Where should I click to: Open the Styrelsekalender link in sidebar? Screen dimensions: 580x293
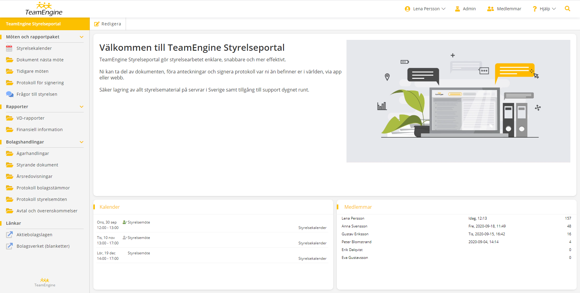(x=34, y=48)
